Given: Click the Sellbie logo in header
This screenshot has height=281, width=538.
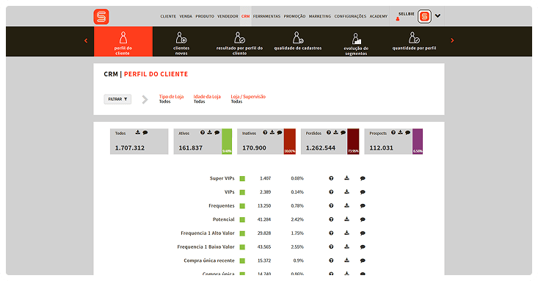Looking at the screenshot, I should pos(101,16).
